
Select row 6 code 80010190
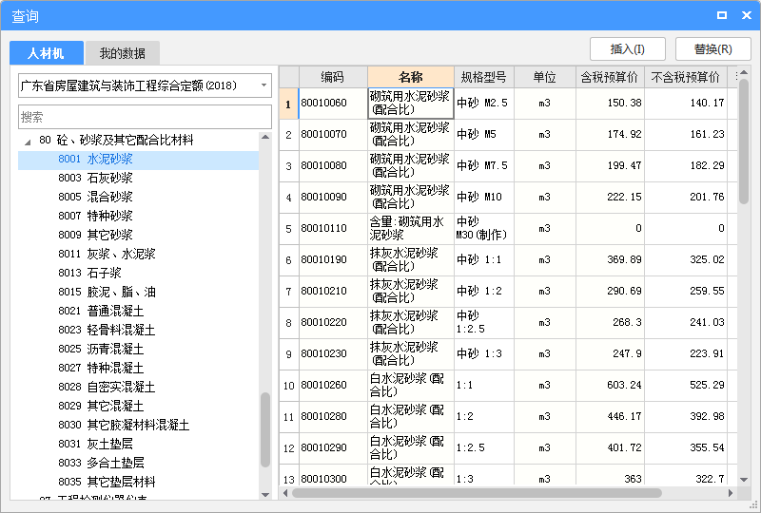point(333,260)
